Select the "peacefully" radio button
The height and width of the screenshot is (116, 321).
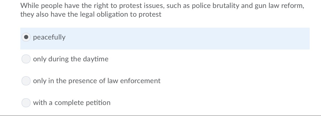pyautogui.click(x=26, y=38)
